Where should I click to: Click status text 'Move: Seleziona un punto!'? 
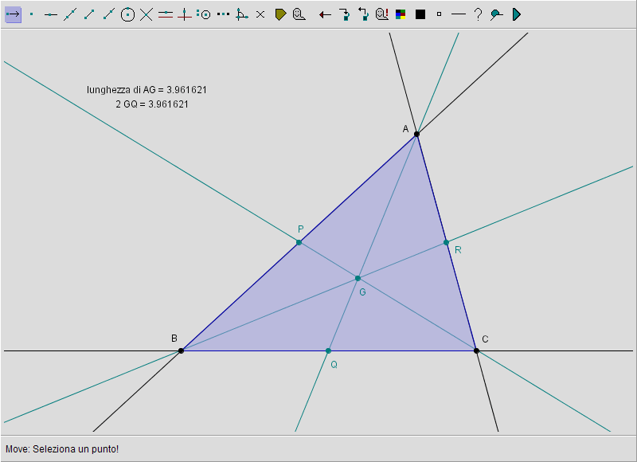(62, 449)
